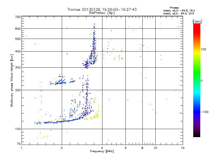Click the colorbar tick label "100"

(x=203, y=49)
